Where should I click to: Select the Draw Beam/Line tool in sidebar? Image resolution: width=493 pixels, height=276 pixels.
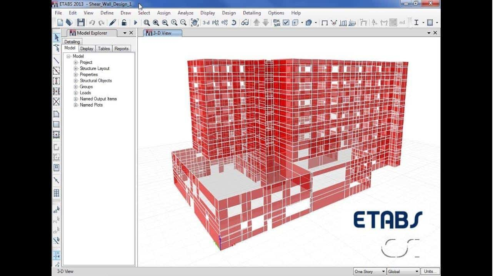click(x=56, y=60)
